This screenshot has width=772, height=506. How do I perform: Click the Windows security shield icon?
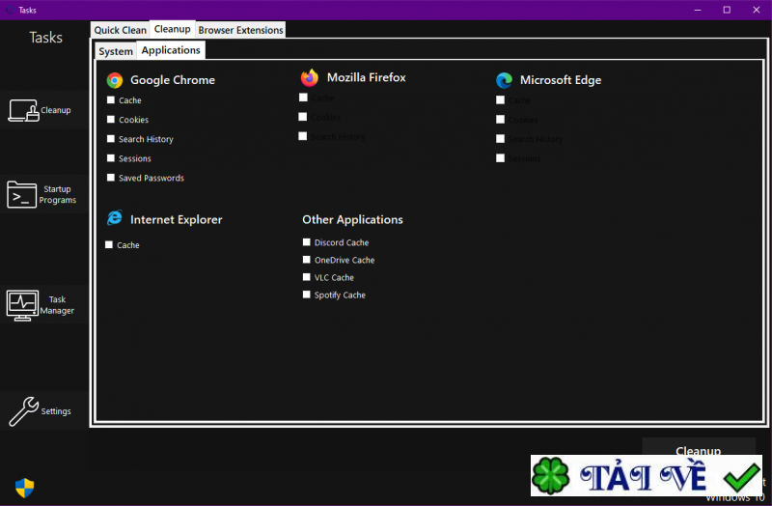click(x=25, y=488)
